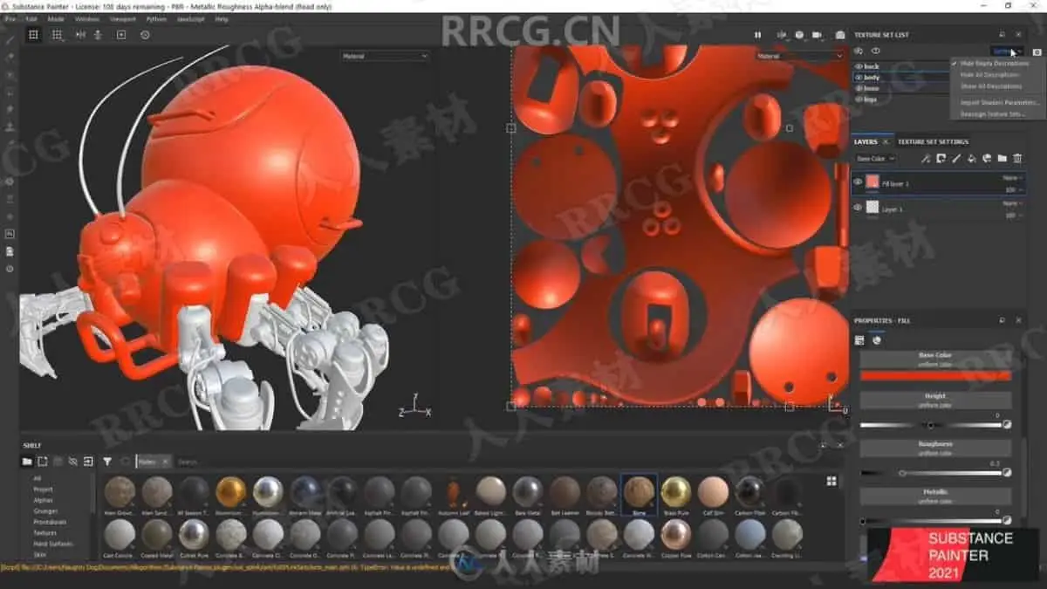1047x589 pixels.
Task: Click the framed square icon in top toolbar
Action: [x=121, y=35]
